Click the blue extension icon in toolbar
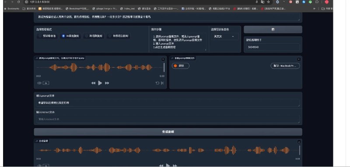The image size is (350, 167). [304, 2]
